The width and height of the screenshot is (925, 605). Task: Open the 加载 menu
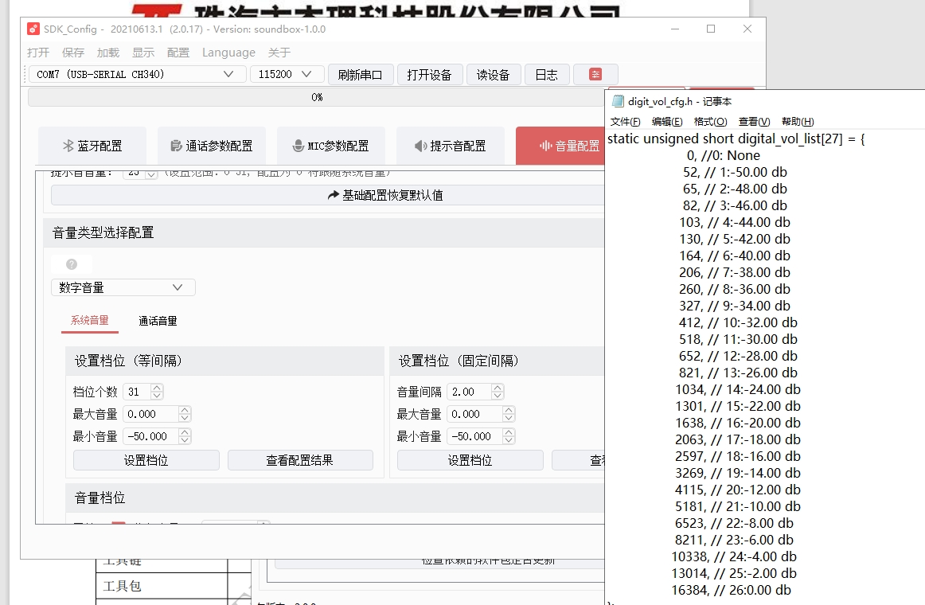108,53
